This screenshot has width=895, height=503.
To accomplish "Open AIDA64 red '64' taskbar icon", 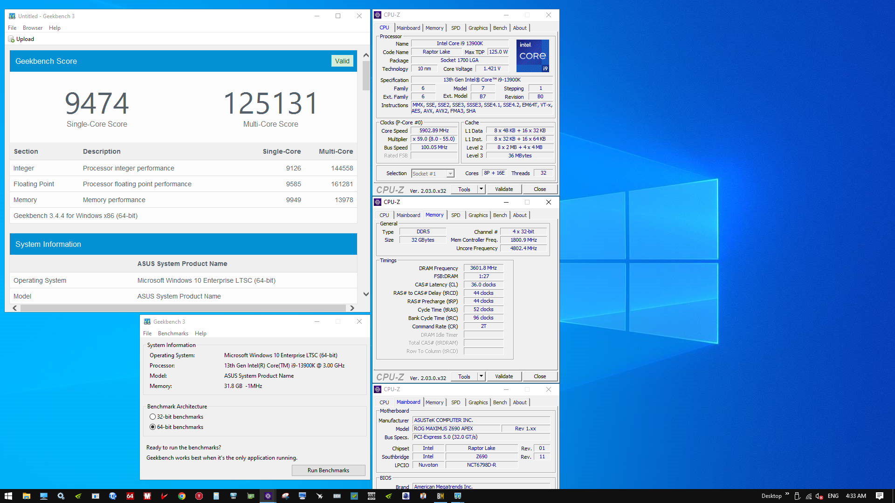I will pos(130,496).
